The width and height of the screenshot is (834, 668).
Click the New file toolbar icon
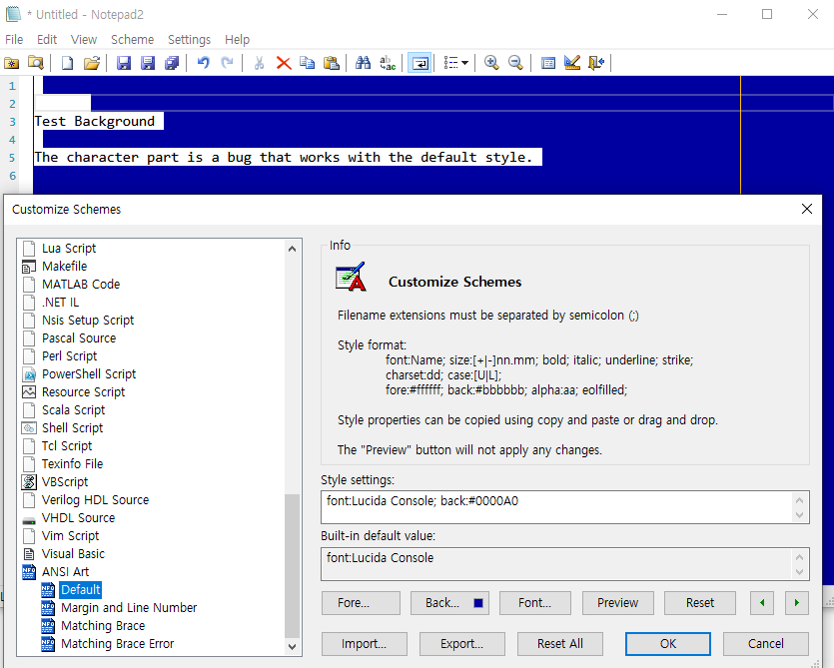68,63
